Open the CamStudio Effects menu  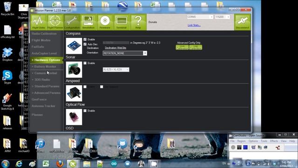(274, 141)
